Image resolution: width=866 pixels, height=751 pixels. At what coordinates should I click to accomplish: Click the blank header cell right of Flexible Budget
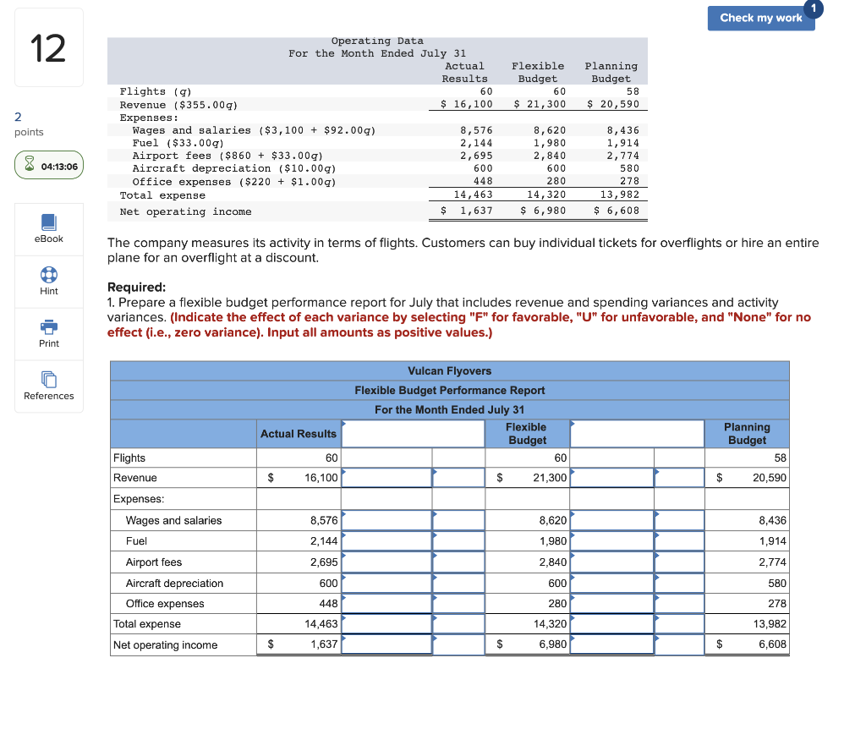coord(636,433)
